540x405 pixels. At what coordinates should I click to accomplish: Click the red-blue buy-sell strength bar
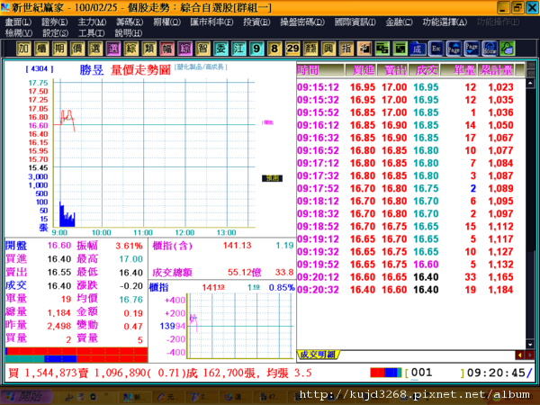(x=76, y=355)
